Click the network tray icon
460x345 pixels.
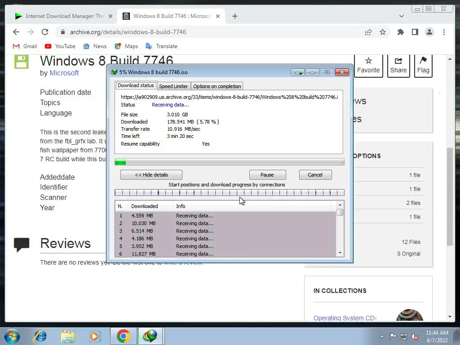pos(404,336)
